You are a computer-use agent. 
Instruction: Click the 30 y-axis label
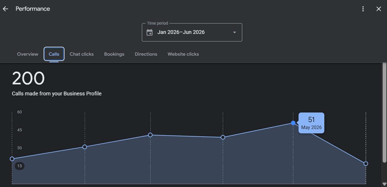[x=19, y=148]
